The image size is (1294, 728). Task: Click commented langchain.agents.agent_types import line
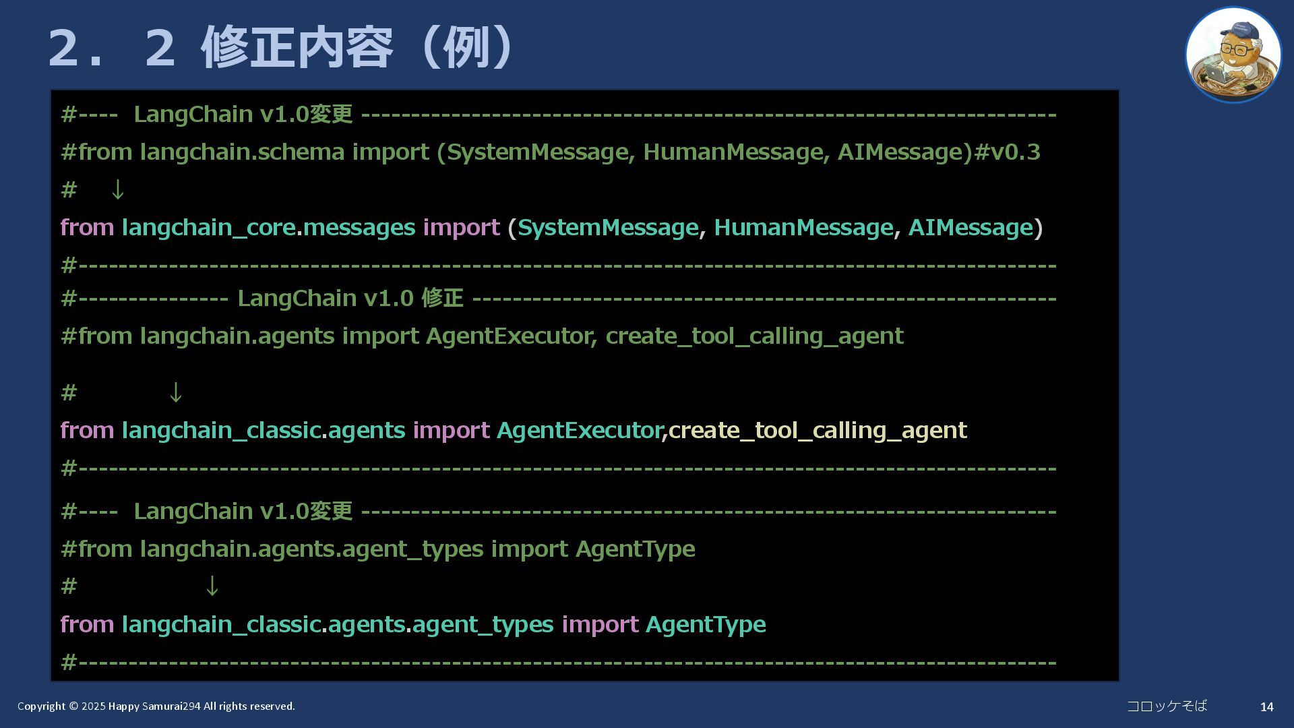pos(377,549)
